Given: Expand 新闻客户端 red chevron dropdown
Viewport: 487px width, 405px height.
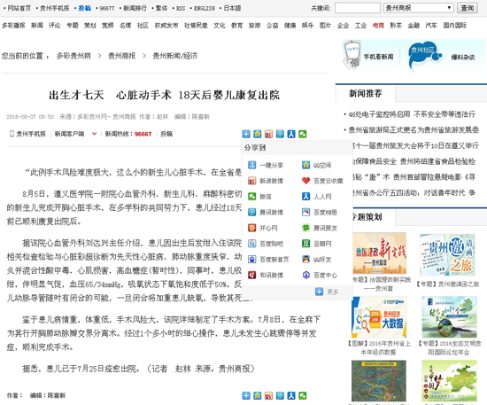Looking at the screenshot, I should point(94,134).
